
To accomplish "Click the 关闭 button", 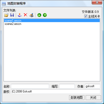I will coord(93,97).
